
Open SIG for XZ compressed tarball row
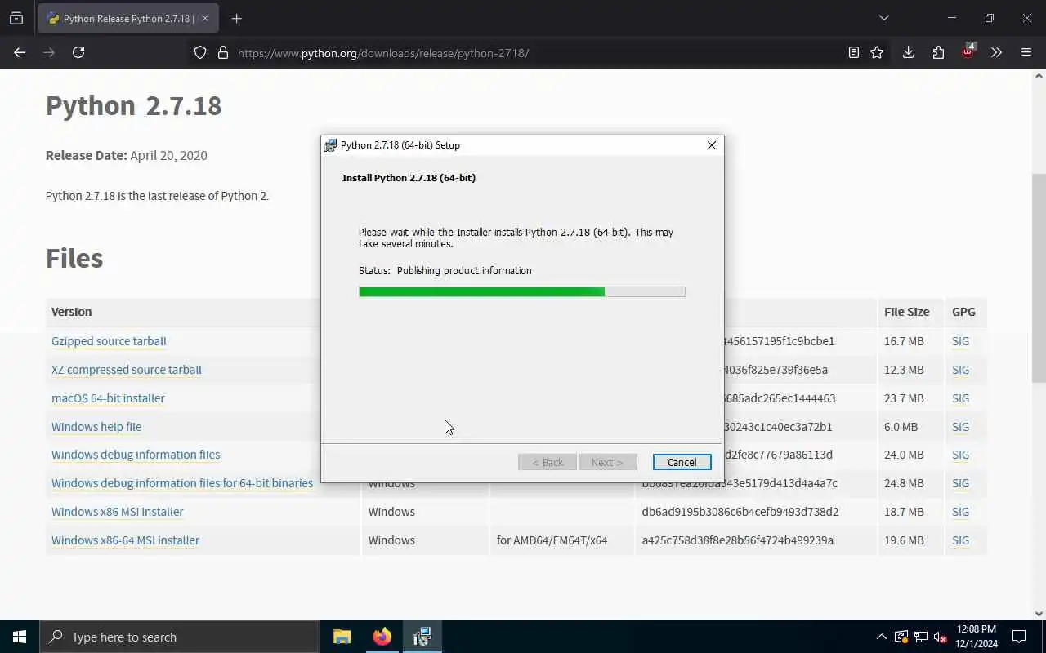(960, 370)
